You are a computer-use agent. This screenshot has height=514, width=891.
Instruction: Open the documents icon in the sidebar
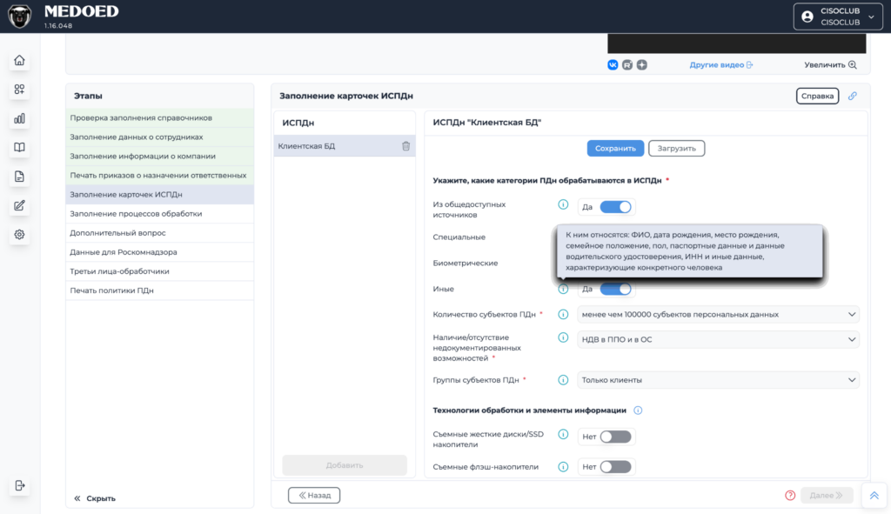click(19, 176)
